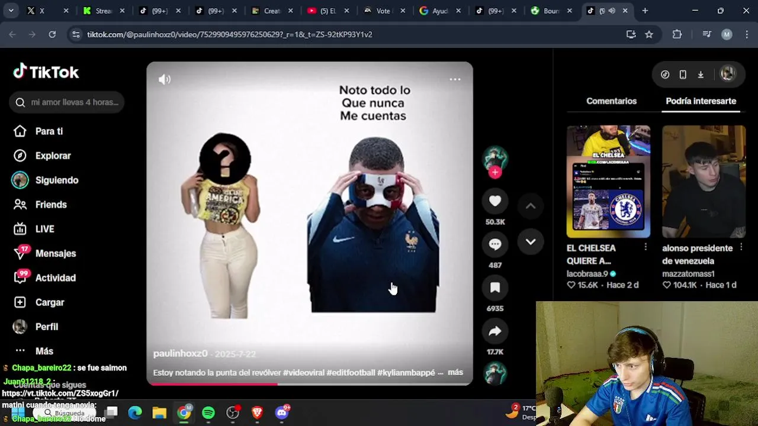Open comments via speech bubble icon

point(495,244)
